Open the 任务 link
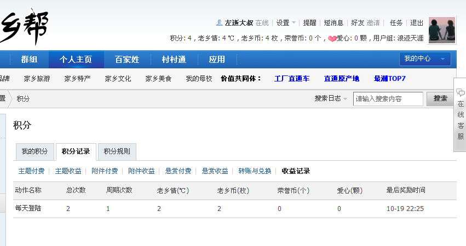 pos(396,23)
